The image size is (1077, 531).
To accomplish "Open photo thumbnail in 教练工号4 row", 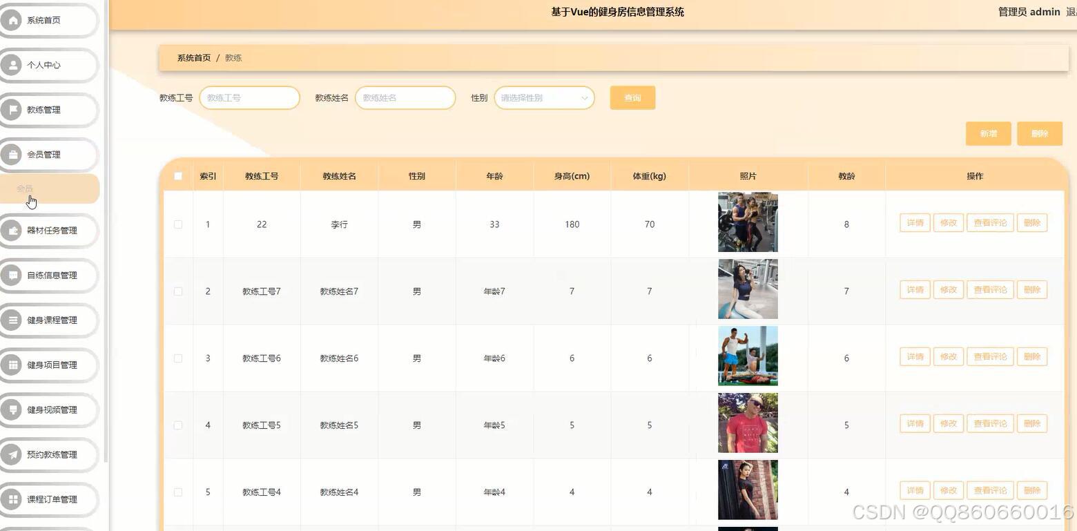I will coord(748,490).
